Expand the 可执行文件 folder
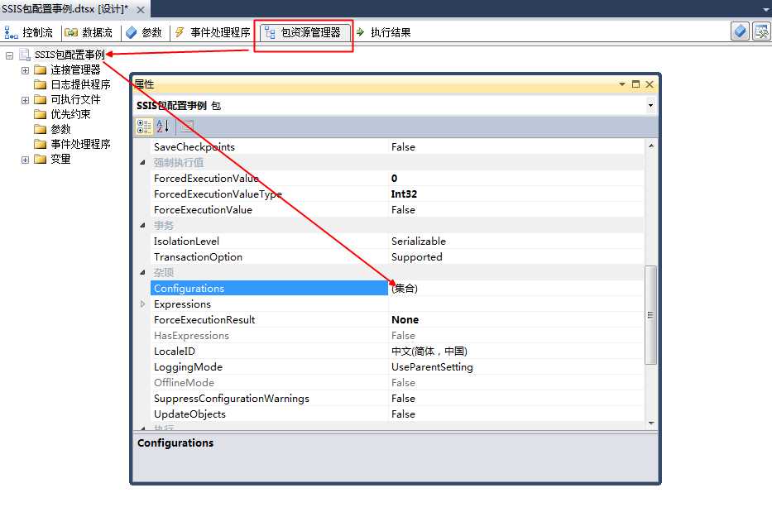 [25, 100]
